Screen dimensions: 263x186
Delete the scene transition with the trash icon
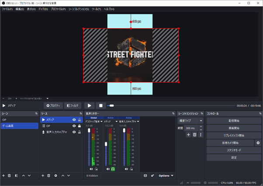(x=195, y=135)
